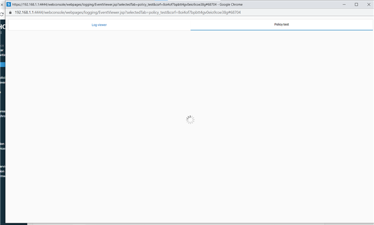The width and height of the screenshot is (374, 225).
Task: Switch to the Log viewer tab
Action: (99, 25)
